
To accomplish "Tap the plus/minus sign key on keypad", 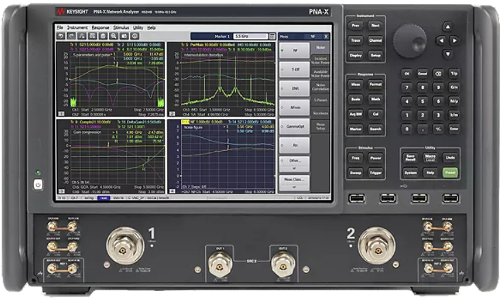I will click(438, 129).
